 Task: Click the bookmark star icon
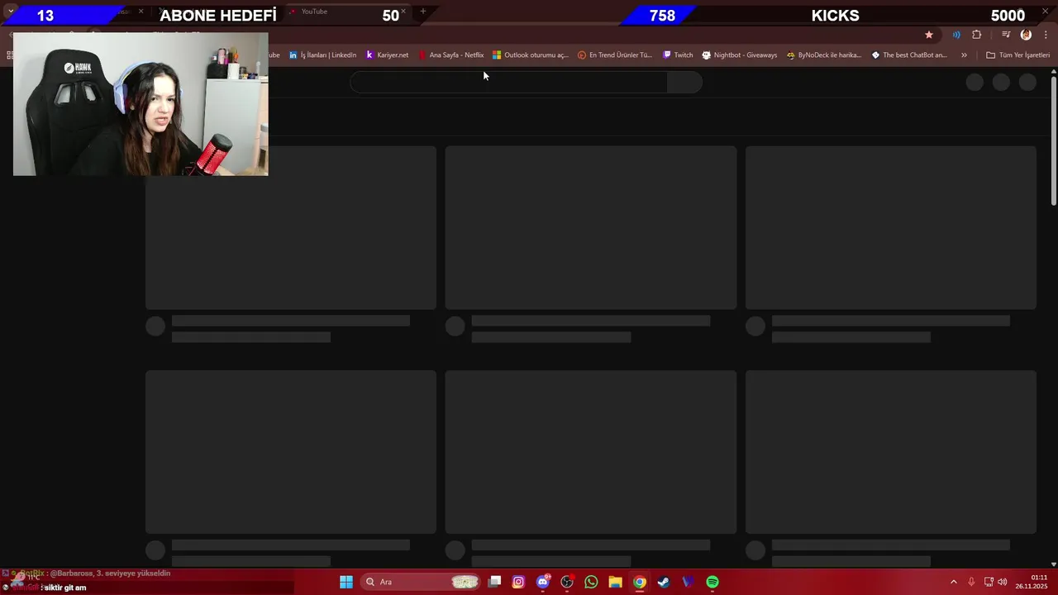click(929, 35)
